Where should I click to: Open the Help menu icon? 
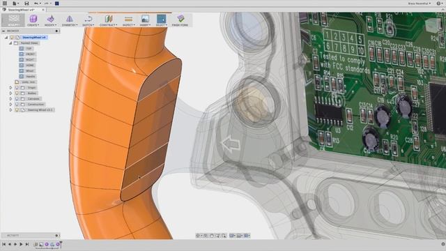tap(439, 3)
